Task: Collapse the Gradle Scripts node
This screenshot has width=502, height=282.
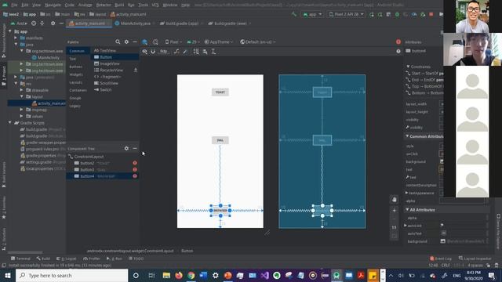Action: pos(10,123)
